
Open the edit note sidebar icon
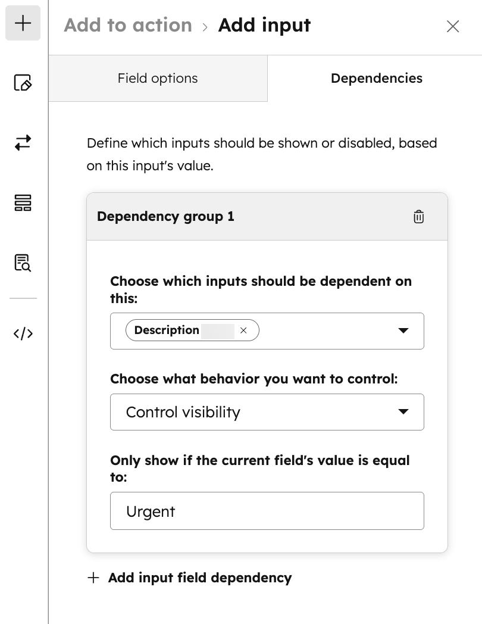[23, 83]
